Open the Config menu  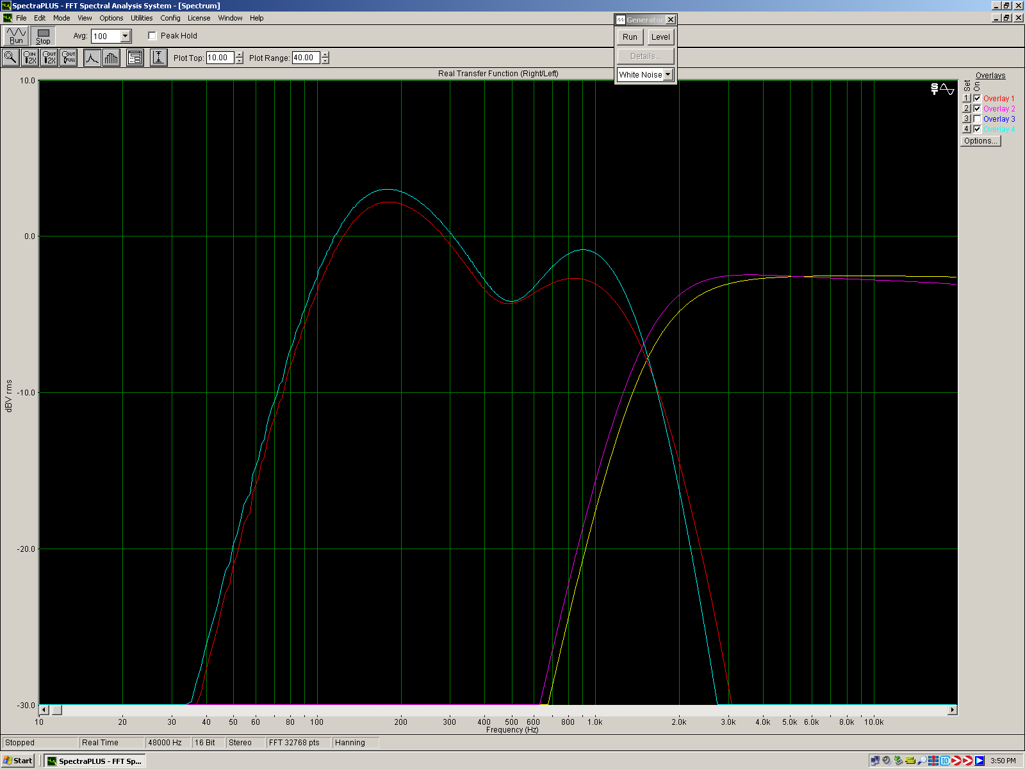click(170, 18)
